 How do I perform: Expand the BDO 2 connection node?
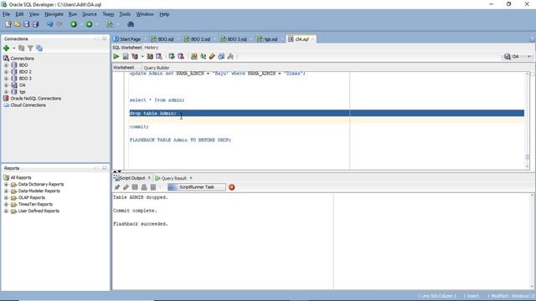[6, 72]
